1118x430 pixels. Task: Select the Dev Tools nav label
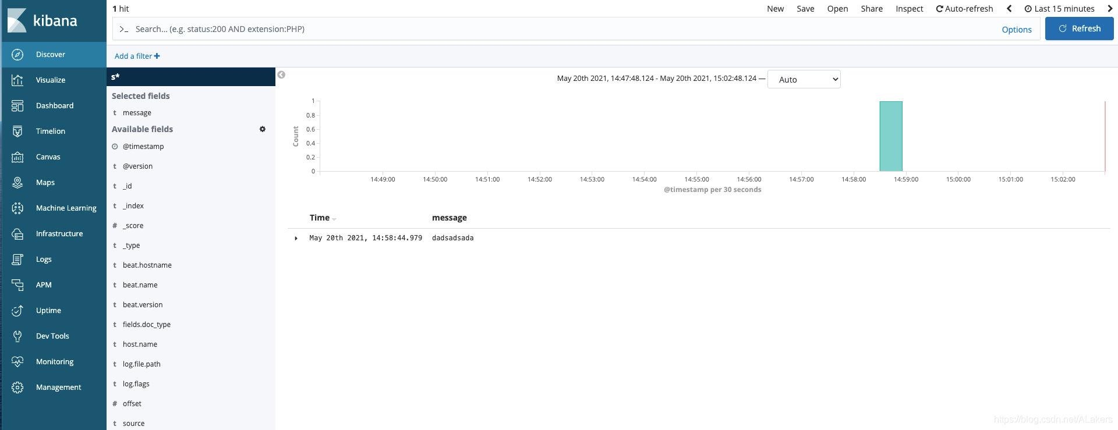[52, 336]
